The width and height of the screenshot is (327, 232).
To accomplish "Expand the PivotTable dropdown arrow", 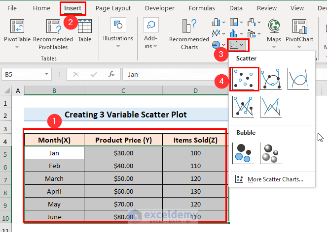I will point(17,47).
